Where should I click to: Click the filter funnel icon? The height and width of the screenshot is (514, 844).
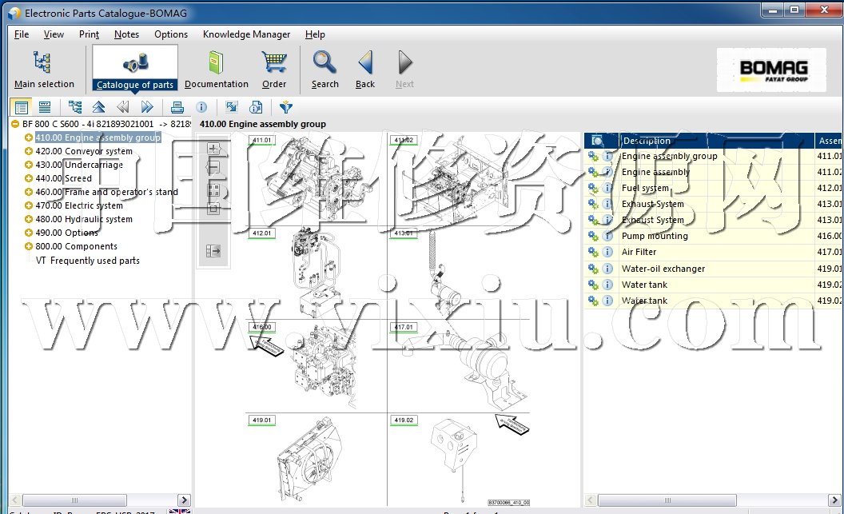[x=285, y=107]
